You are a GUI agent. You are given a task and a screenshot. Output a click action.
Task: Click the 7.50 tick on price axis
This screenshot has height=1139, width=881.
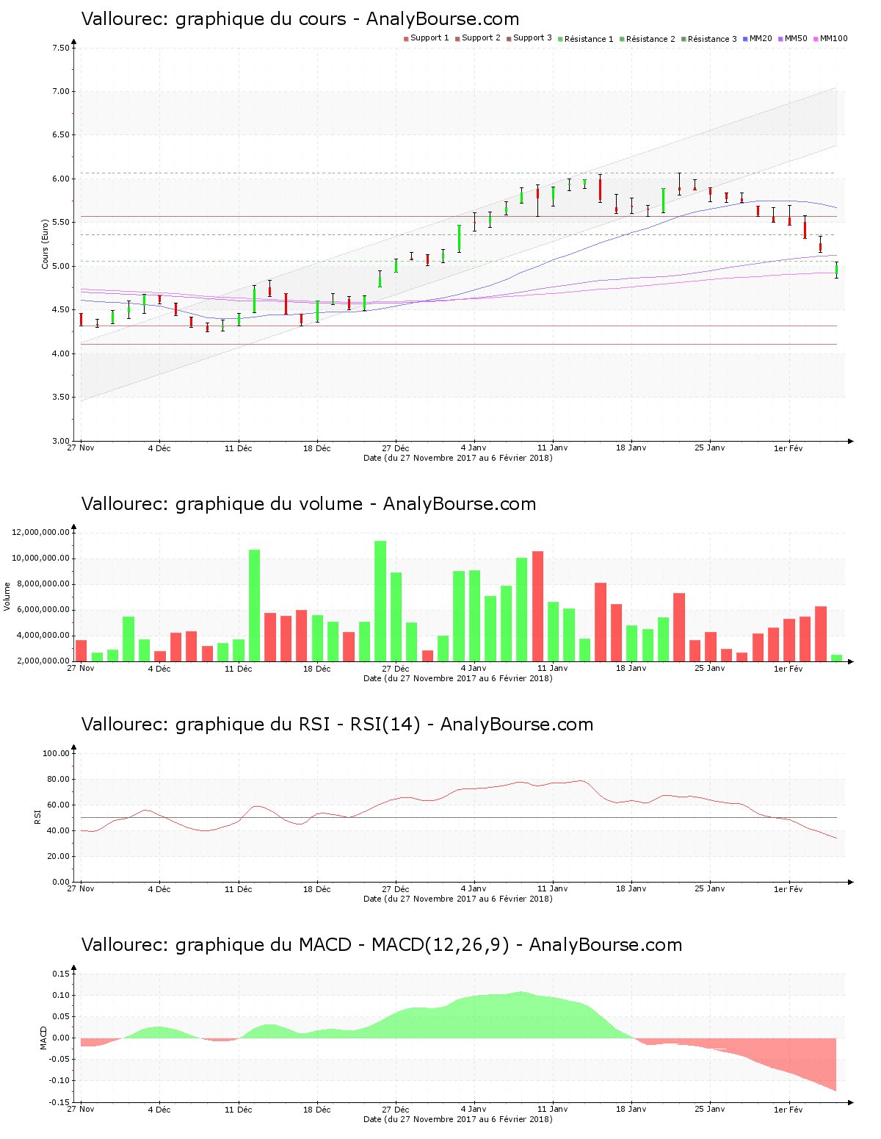click(x=61, y=48)
